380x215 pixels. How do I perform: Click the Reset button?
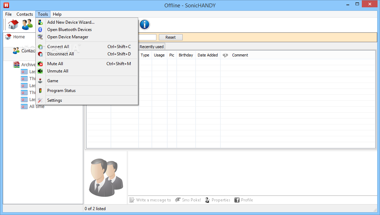point(171,37)
